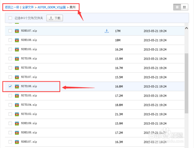
Task: Click the N27E107.zip archive icon
Action: pyautogui.click(x=17, y=77)
